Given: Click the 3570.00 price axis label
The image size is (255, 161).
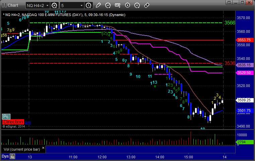Looking at the screenshot, I should point(244,18).
